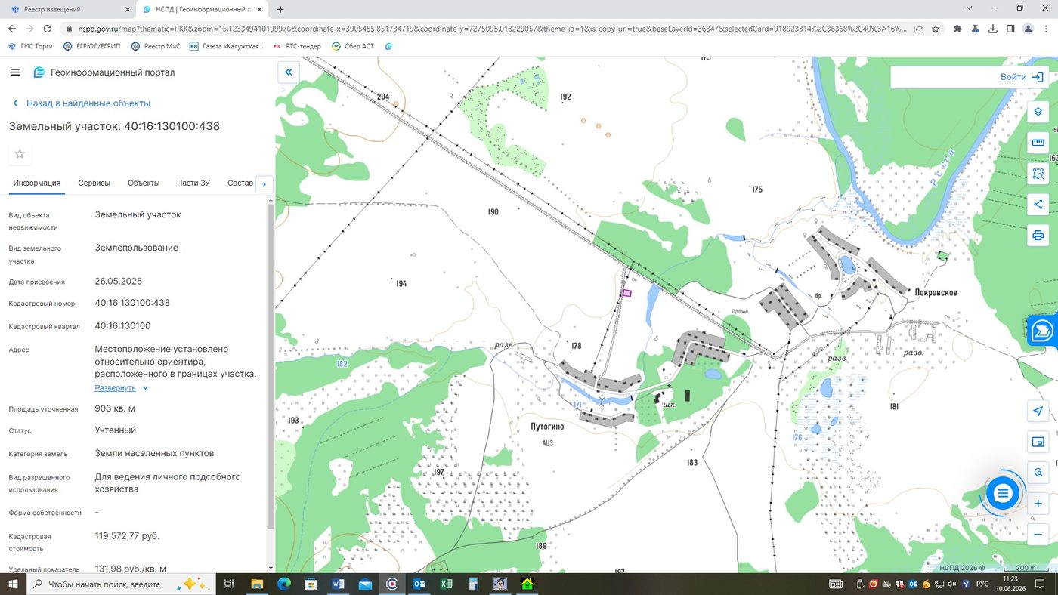
Task: Zoom out the map with the minus button
Action: (1038, 535)
